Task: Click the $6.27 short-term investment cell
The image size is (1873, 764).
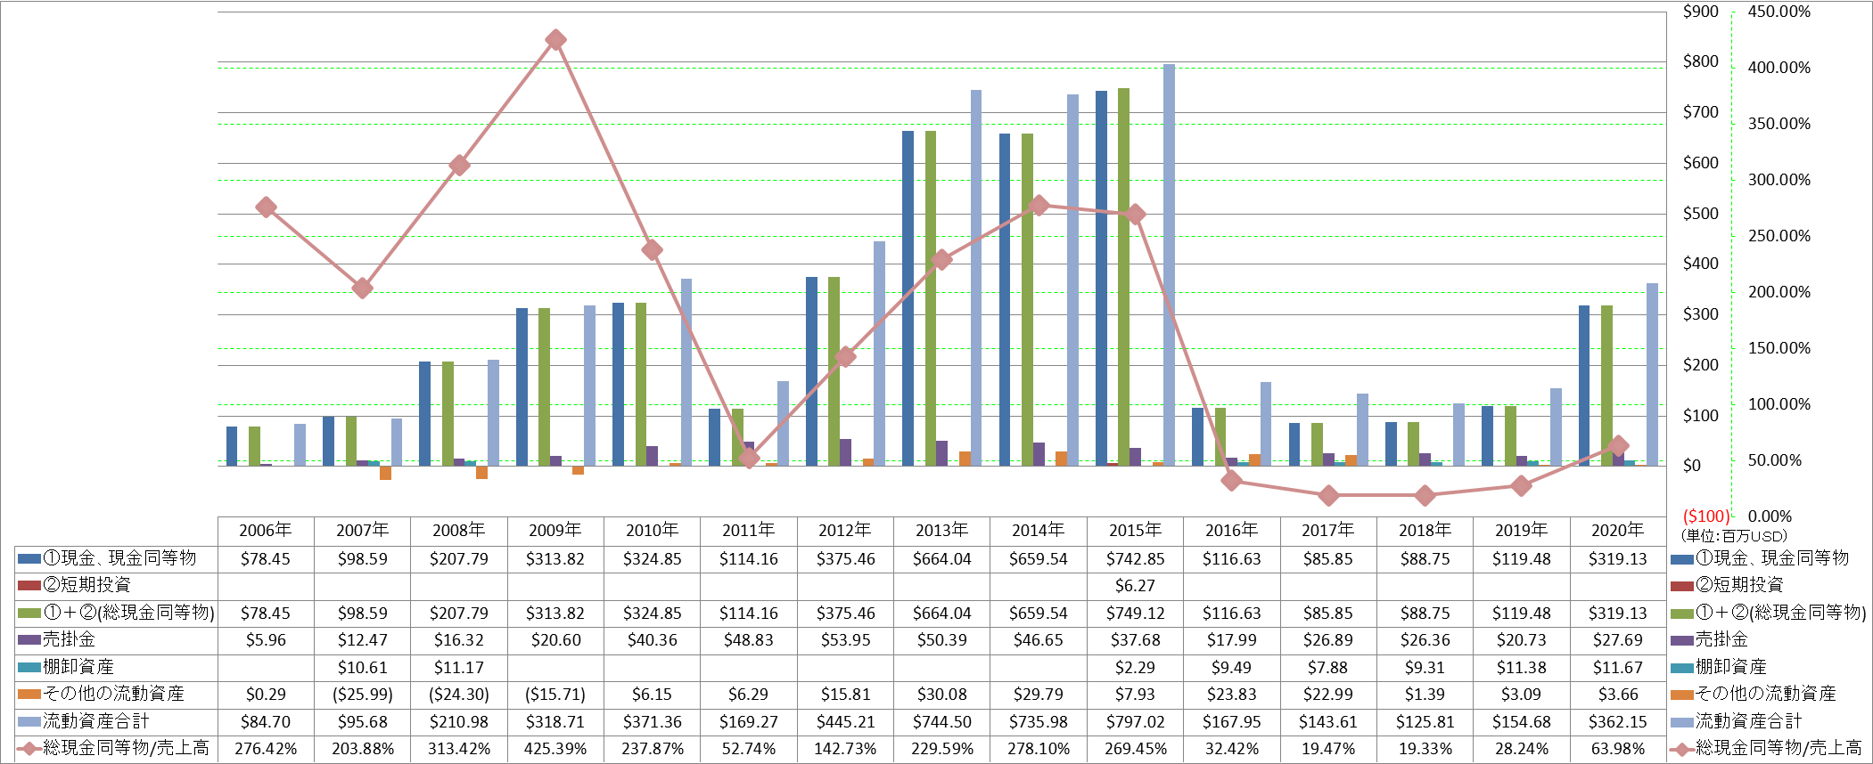Action: point(1135,586)
